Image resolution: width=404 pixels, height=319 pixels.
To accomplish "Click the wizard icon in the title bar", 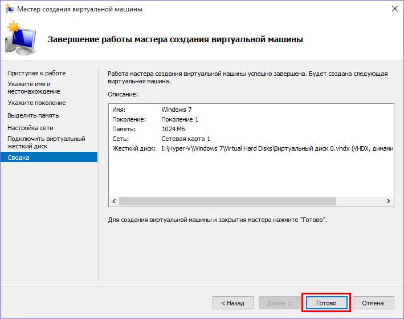I will click(x=9, y=9).
